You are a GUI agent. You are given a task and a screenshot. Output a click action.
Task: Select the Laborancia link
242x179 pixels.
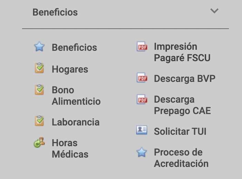(x=75, y=122)
